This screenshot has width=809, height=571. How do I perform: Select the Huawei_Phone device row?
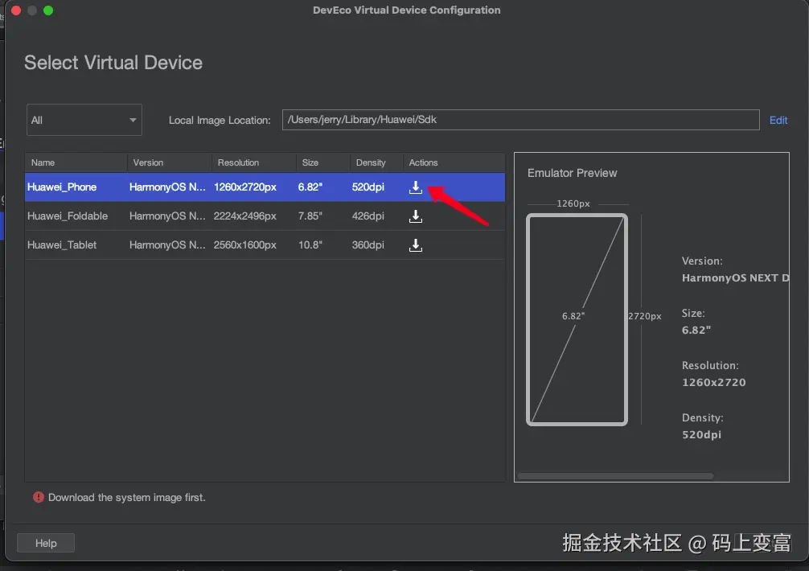coord(265,187)
